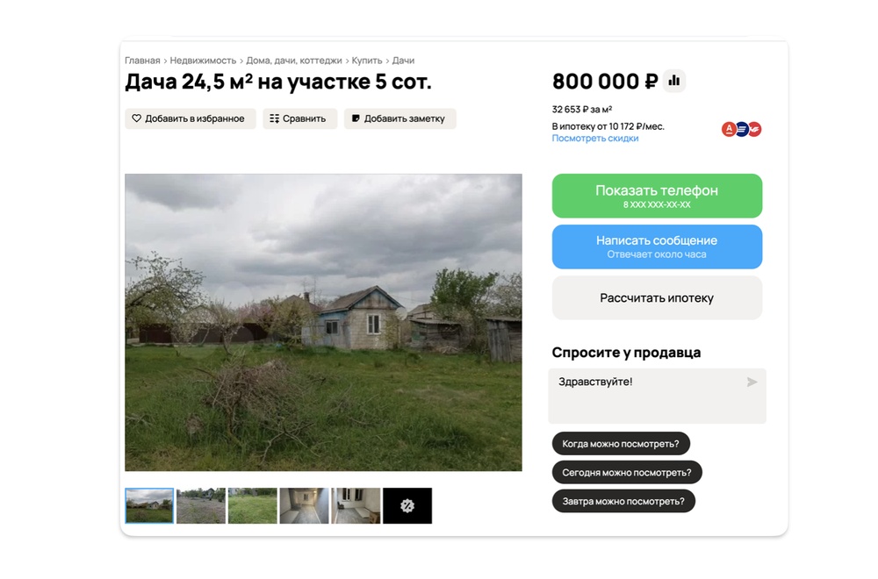
Task: Open the last black thumbnail icon
Action: (x=407, y=505)
